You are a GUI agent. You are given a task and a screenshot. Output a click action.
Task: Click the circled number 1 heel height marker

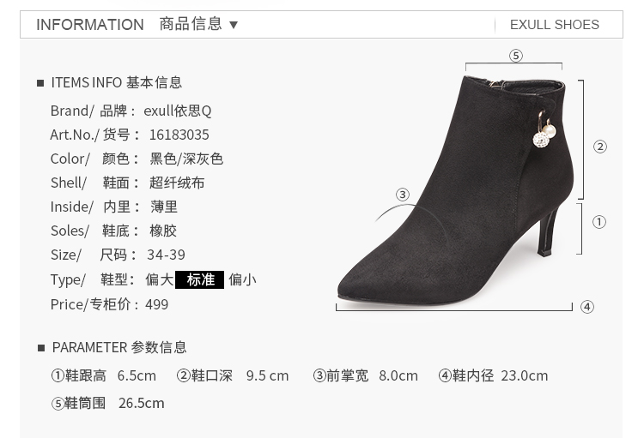(598, 222)
